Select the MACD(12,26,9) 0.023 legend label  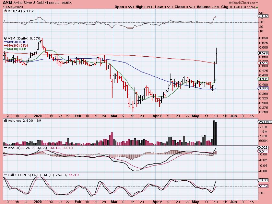(28, 148)
